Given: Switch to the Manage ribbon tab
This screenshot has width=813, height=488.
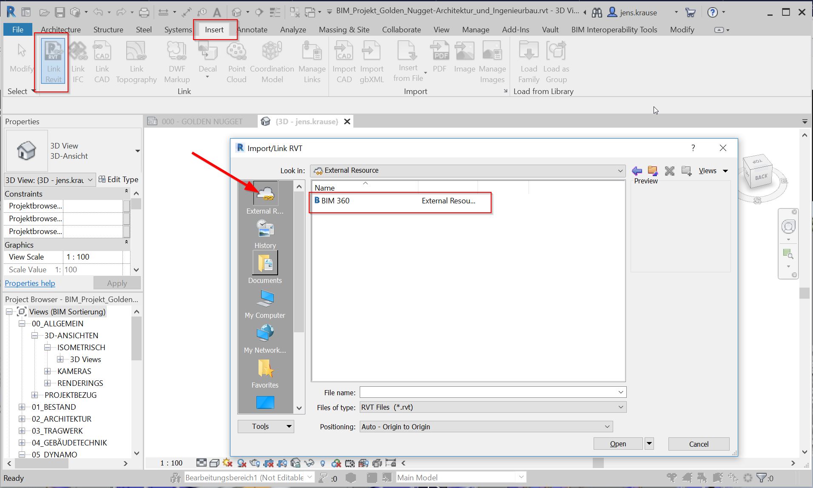Looking at the screenshot, I should click(x=475, y=29).
